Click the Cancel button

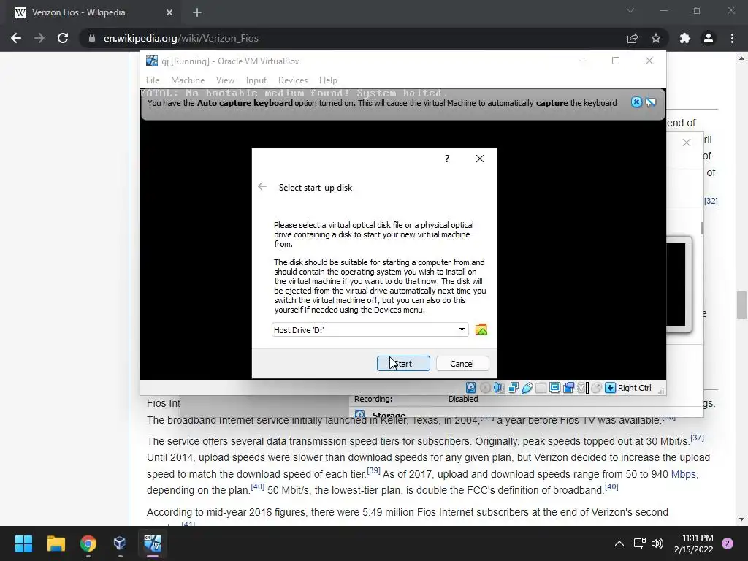[462, 364]
